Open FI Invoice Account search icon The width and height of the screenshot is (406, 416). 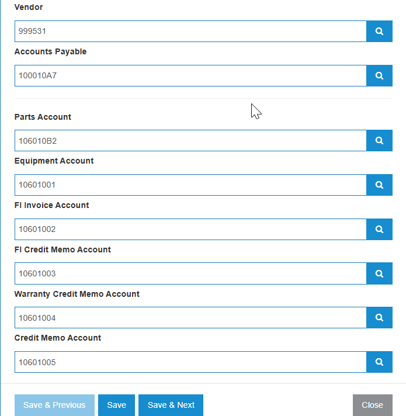pyautogui.click(x=379, y=229)
